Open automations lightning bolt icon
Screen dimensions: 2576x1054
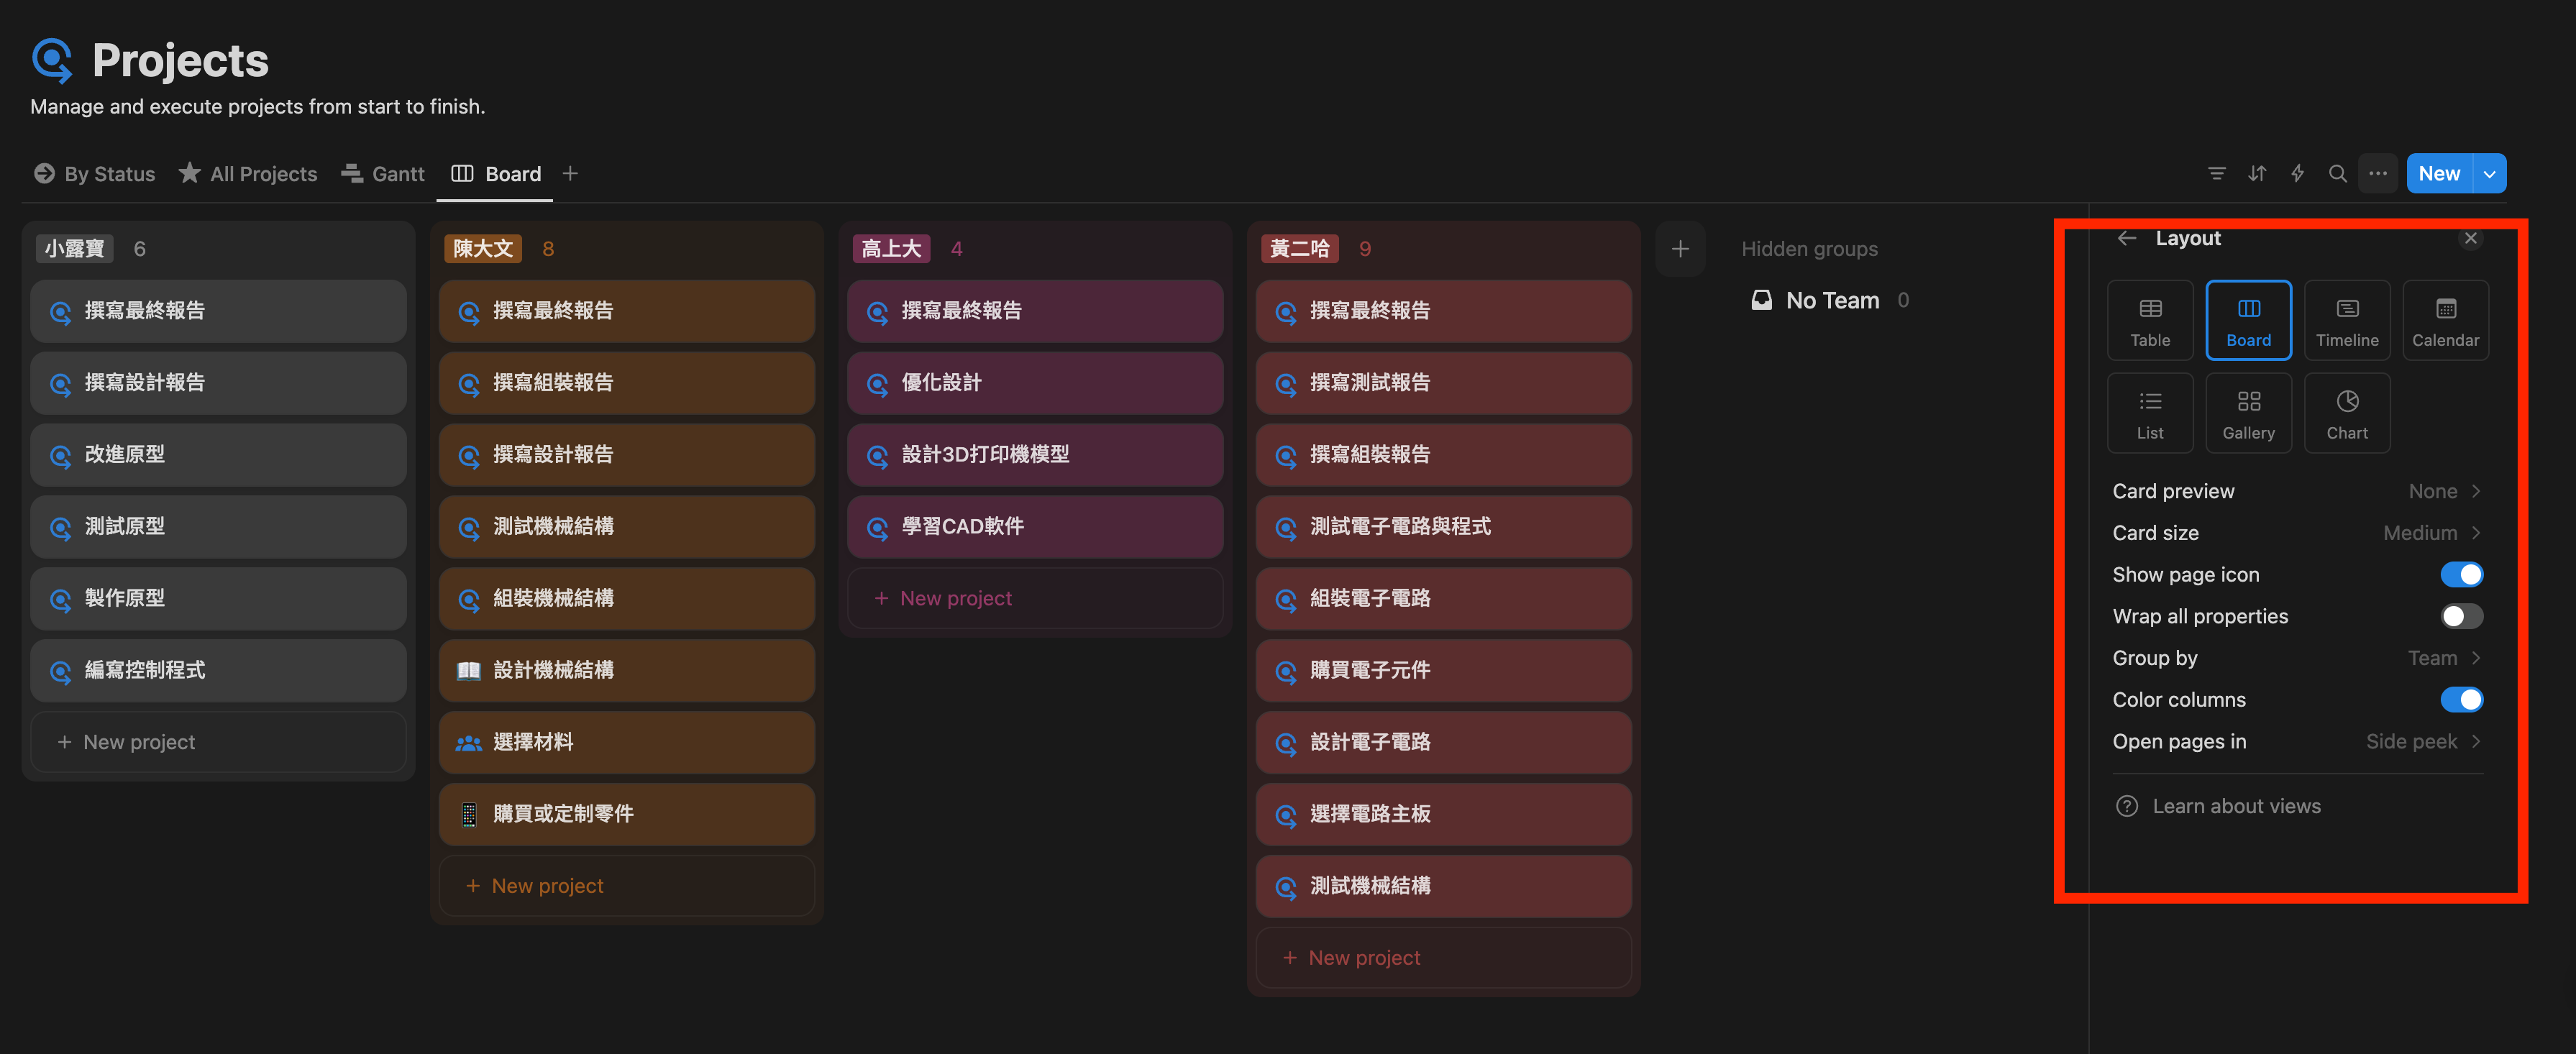coord(2297,173)
